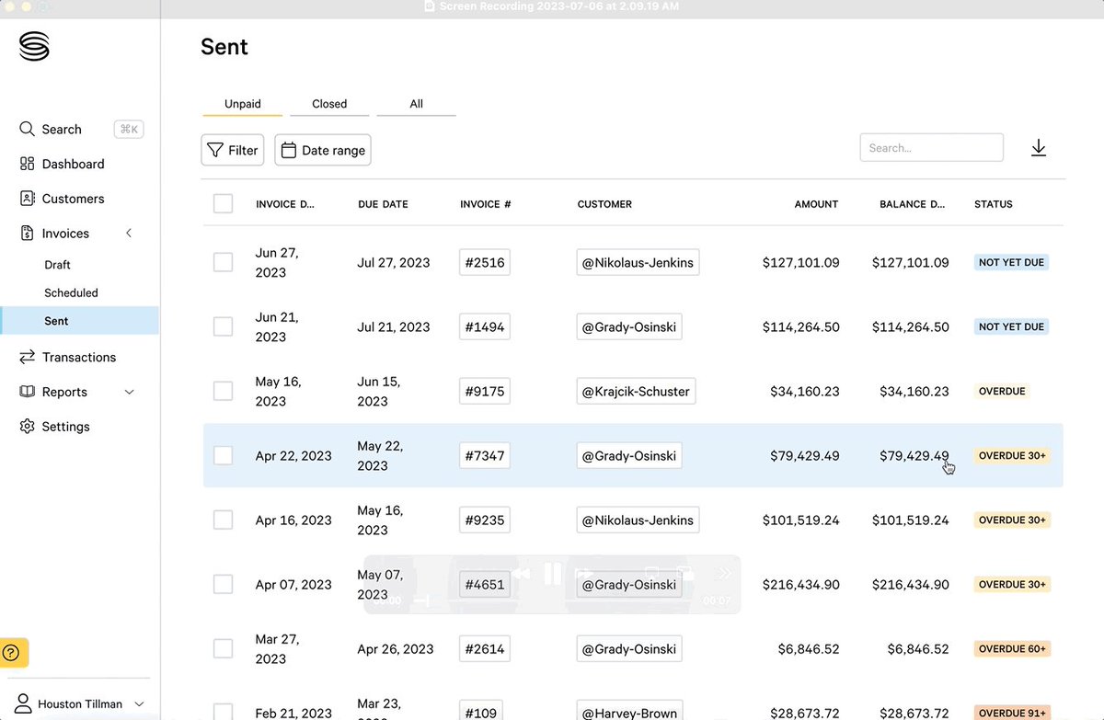Sort by the BALANCE D... column header

[x=913, y=204]
